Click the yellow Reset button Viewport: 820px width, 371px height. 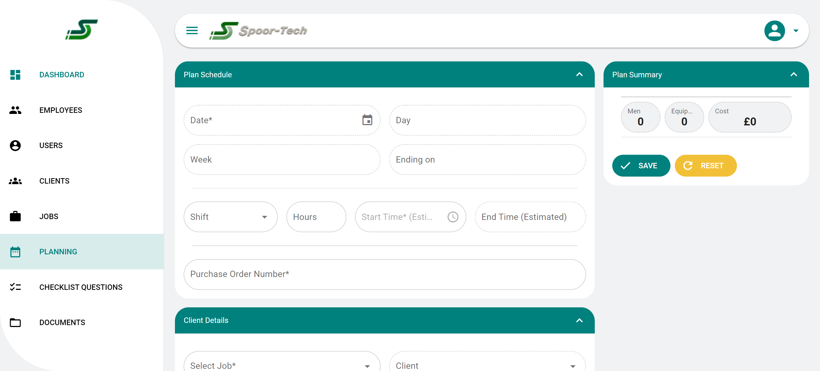point(705,166)
